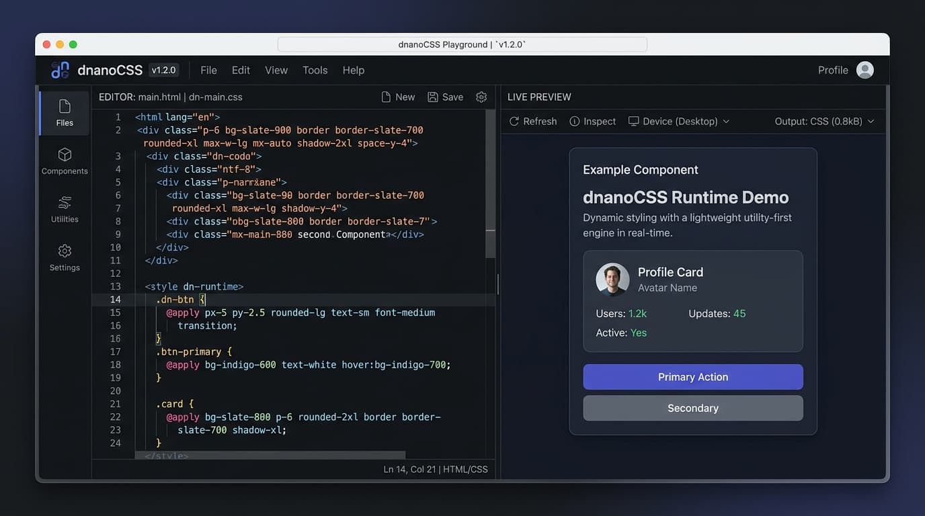Click the Primary Action button
The height and width of the screenshot is (516, 925).
(x=693, y=377)
